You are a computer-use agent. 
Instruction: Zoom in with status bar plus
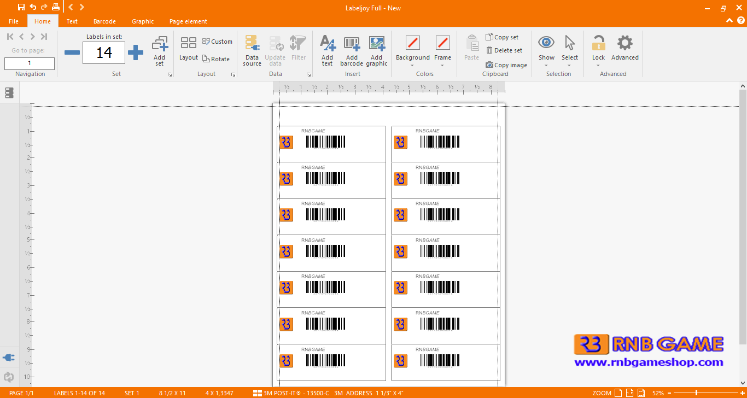[742, 393]
